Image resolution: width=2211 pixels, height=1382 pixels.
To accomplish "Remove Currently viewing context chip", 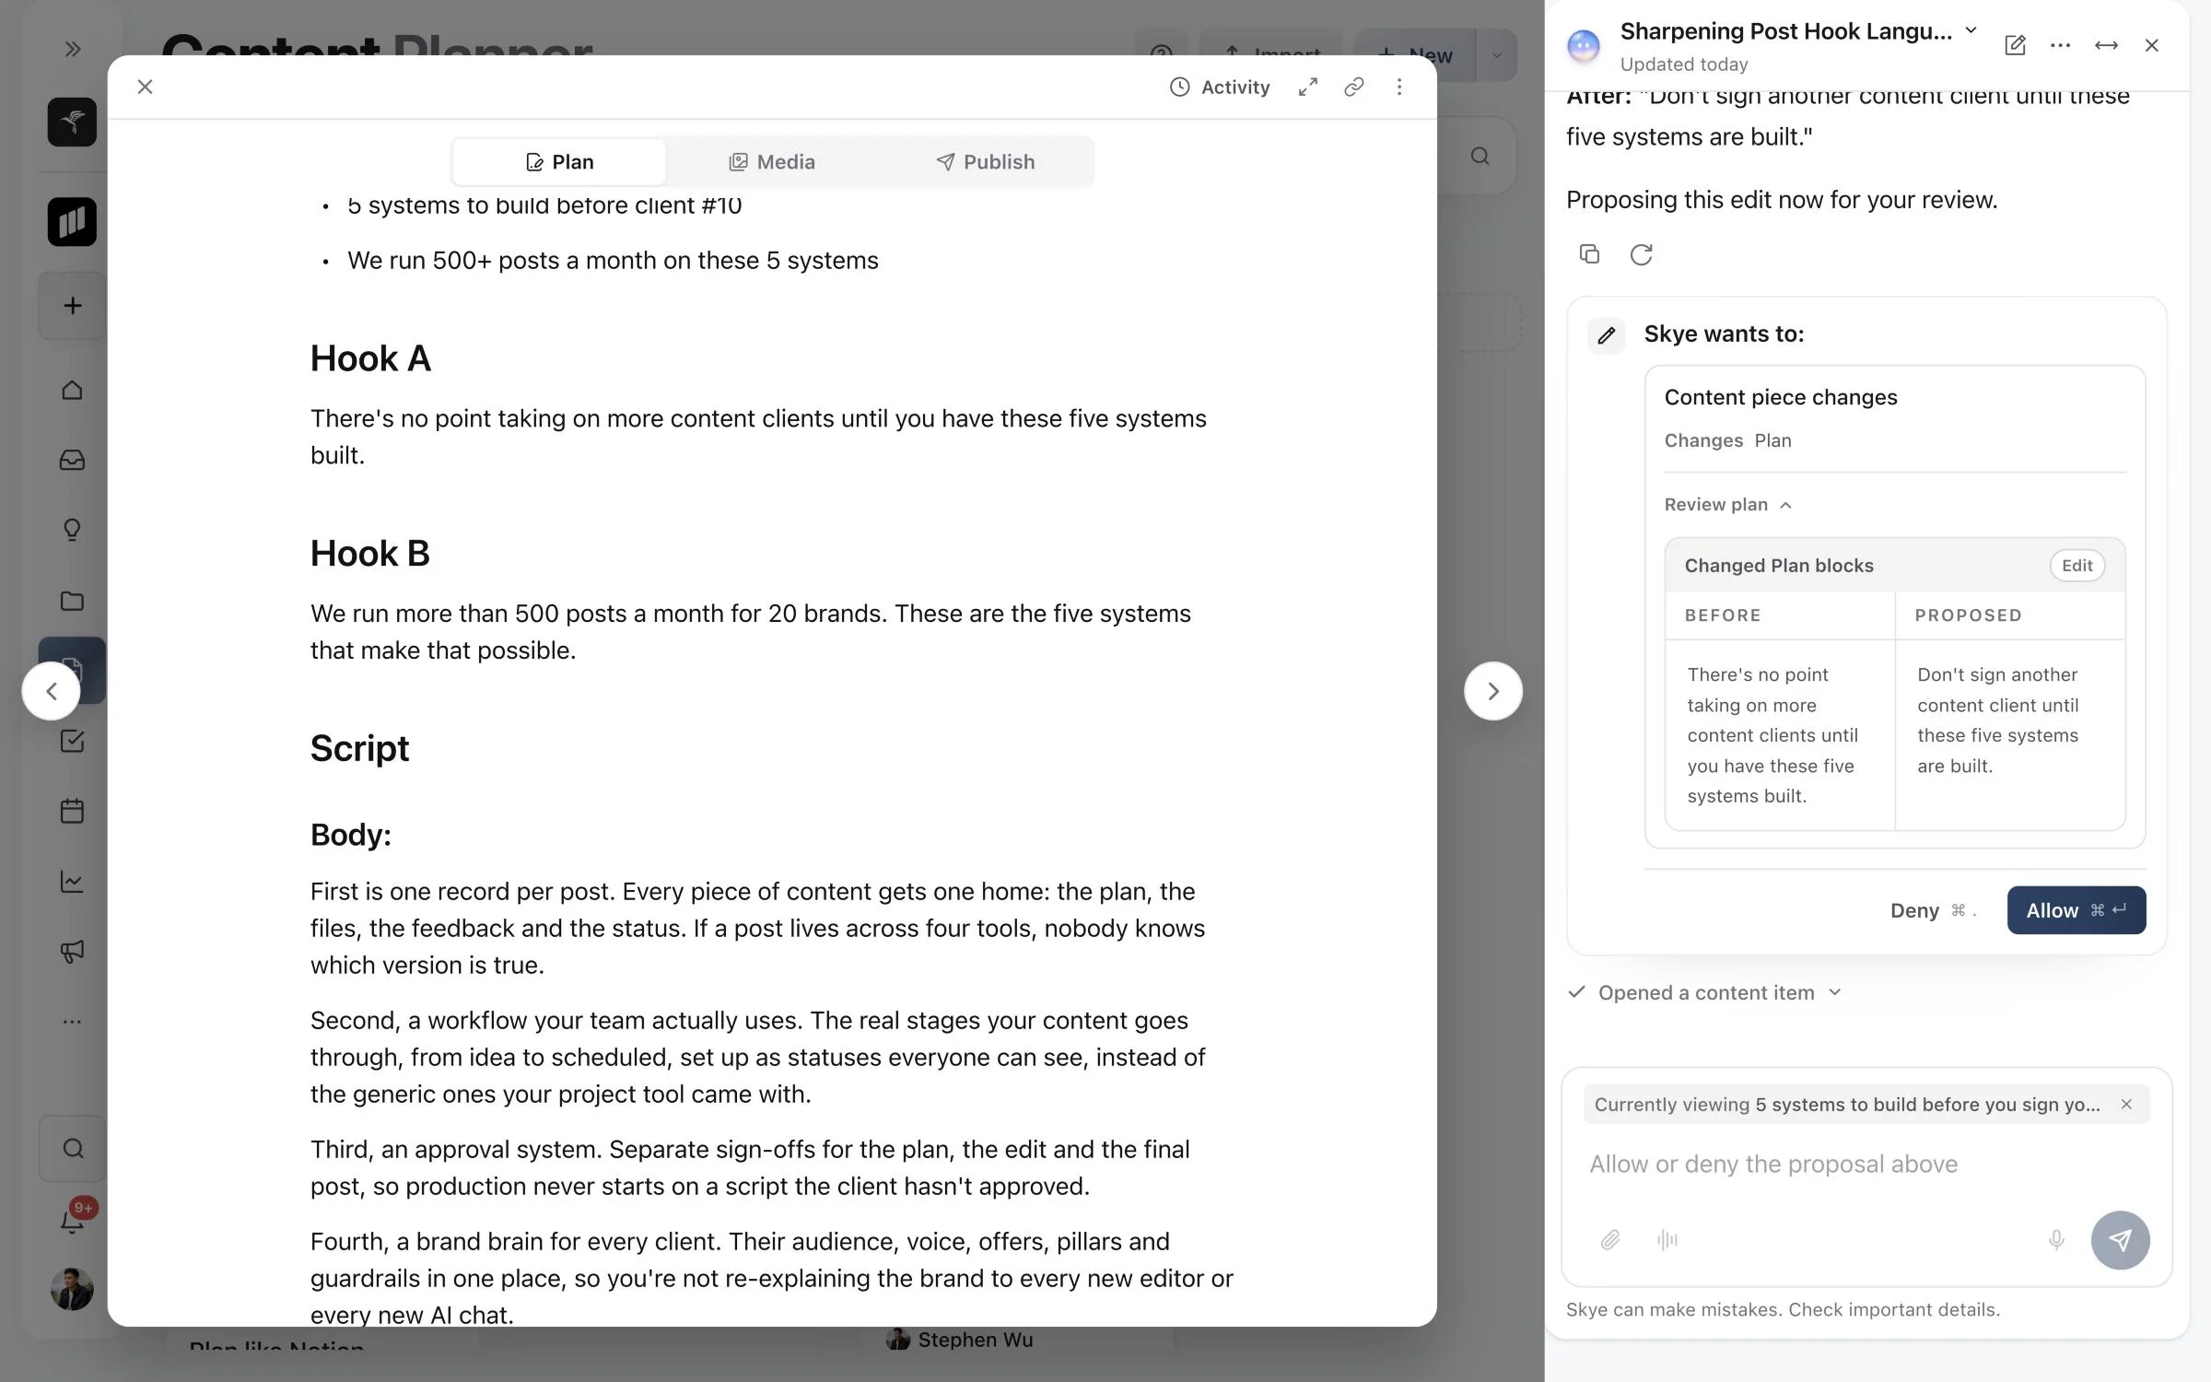I will pyautogui.click(x=2126, y=1105).
